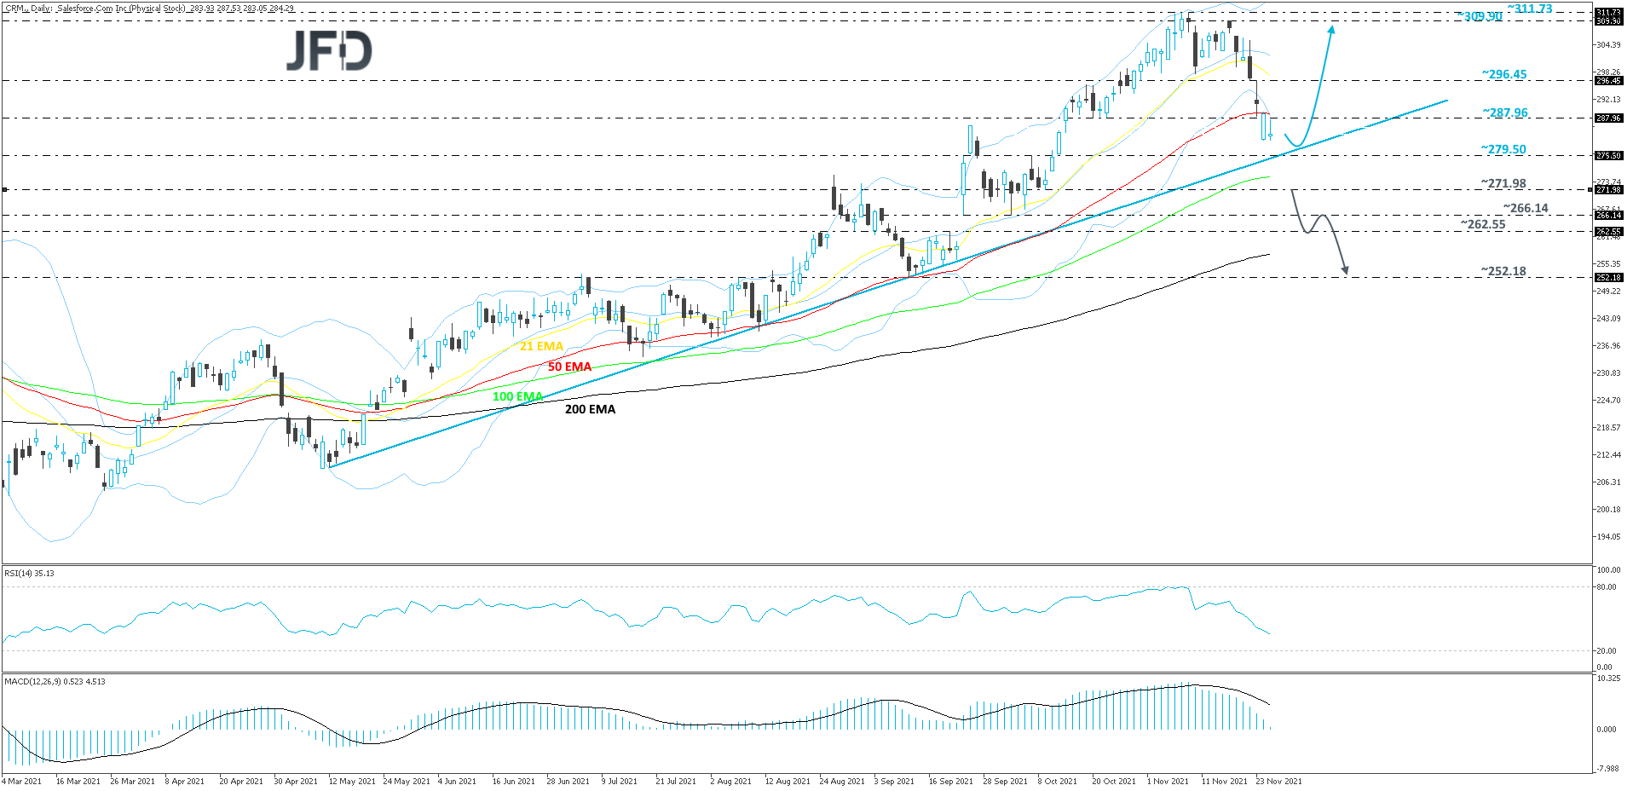The image size is (1633, 791).
Task: Click the 4 Mar 2021 date label
Action: [x=22, y=781]
